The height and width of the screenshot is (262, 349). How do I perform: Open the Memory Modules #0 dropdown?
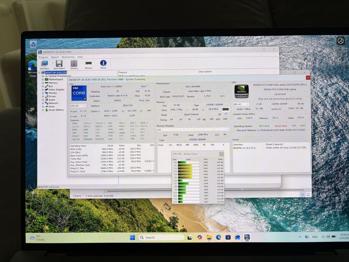tap(193, 130)
